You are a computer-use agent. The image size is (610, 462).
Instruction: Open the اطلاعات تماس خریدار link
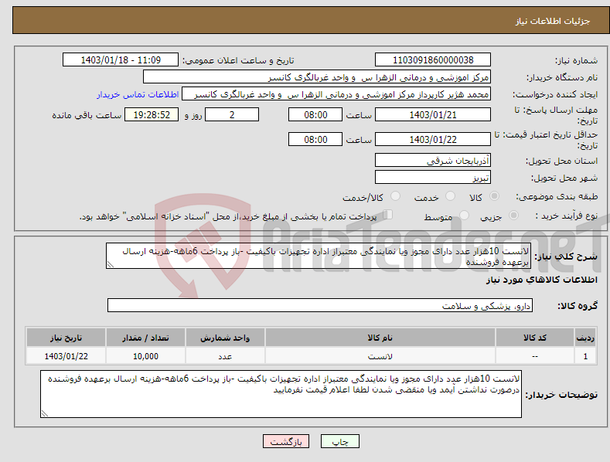coord(138,94)
